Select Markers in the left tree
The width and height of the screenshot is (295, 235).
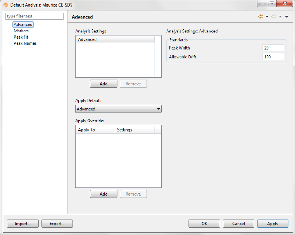[x=21, y=31]
